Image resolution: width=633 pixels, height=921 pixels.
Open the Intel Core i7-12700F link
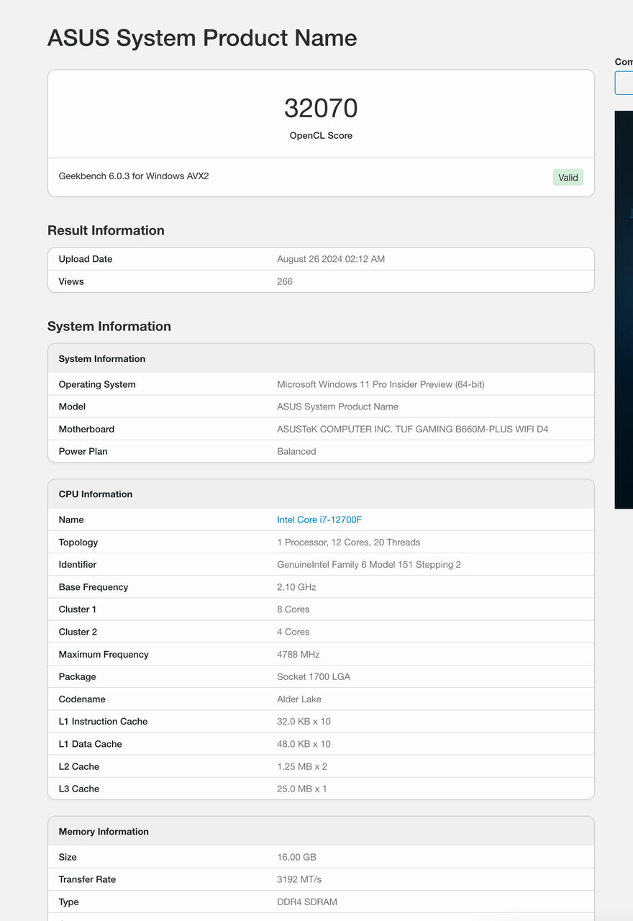[x=319, y=520]
